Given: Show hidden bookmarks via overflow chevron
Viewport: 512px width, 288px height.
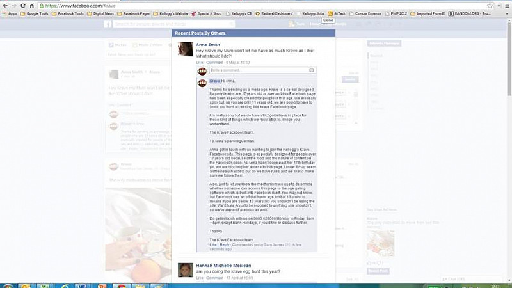Looking at the screenshot, I should [x=507, y=13].
